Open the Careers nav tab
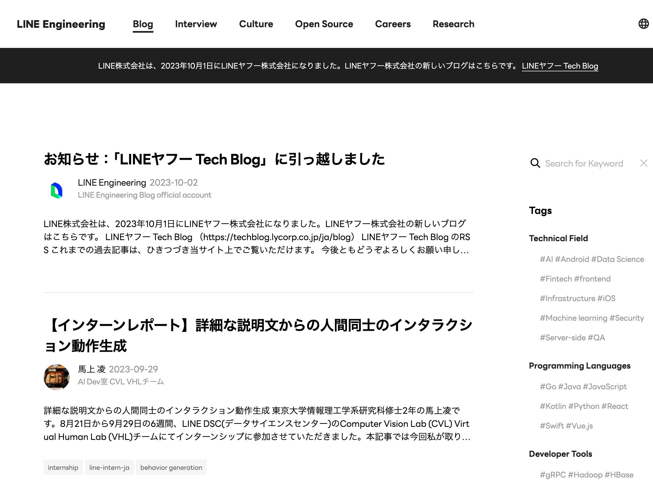This screenshot has height=490, width=653. (x=393, y=24)
